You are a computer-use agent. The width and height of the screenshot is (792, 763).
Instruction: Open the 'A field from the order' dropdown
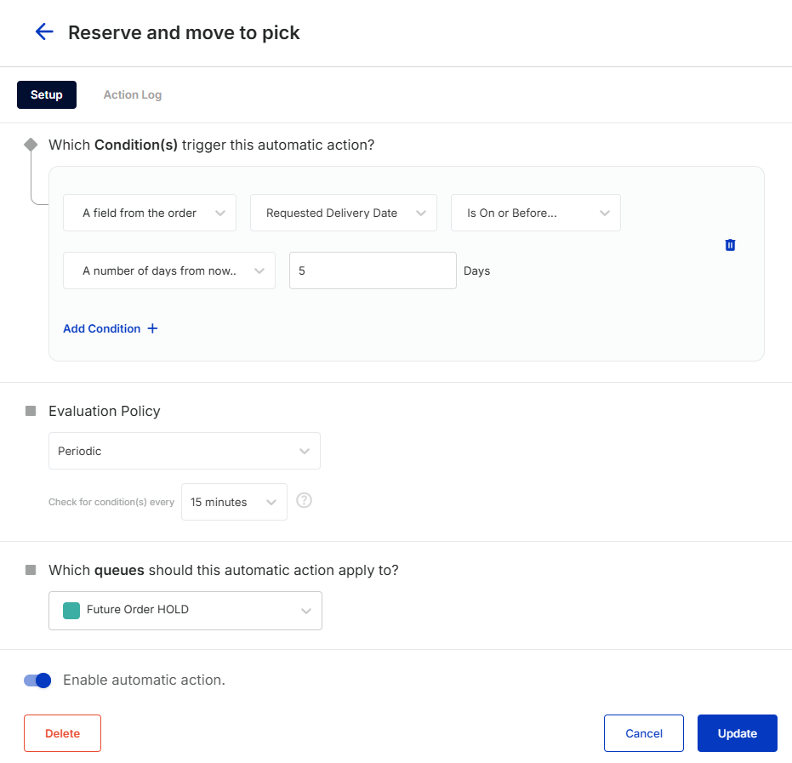(150, 213)
